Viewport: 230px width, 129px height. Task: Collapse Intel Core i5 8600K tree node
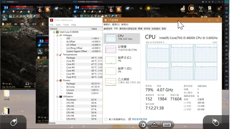click(54, 32)
